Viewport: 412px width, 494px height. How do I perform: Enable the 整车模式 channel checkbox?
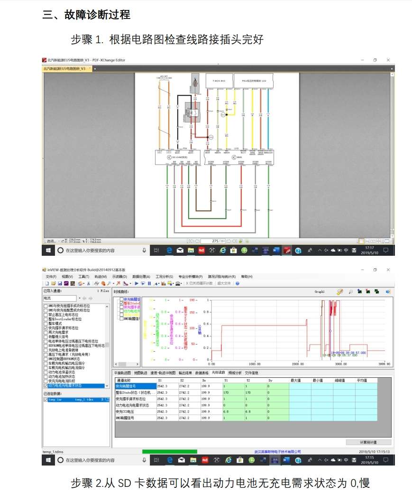[46, 324]
